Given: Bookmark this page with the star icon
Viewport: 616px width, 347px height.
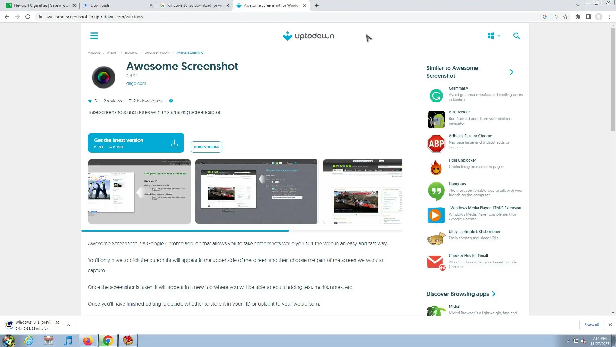Looking at the screenshot, I should tap(565, 17).
